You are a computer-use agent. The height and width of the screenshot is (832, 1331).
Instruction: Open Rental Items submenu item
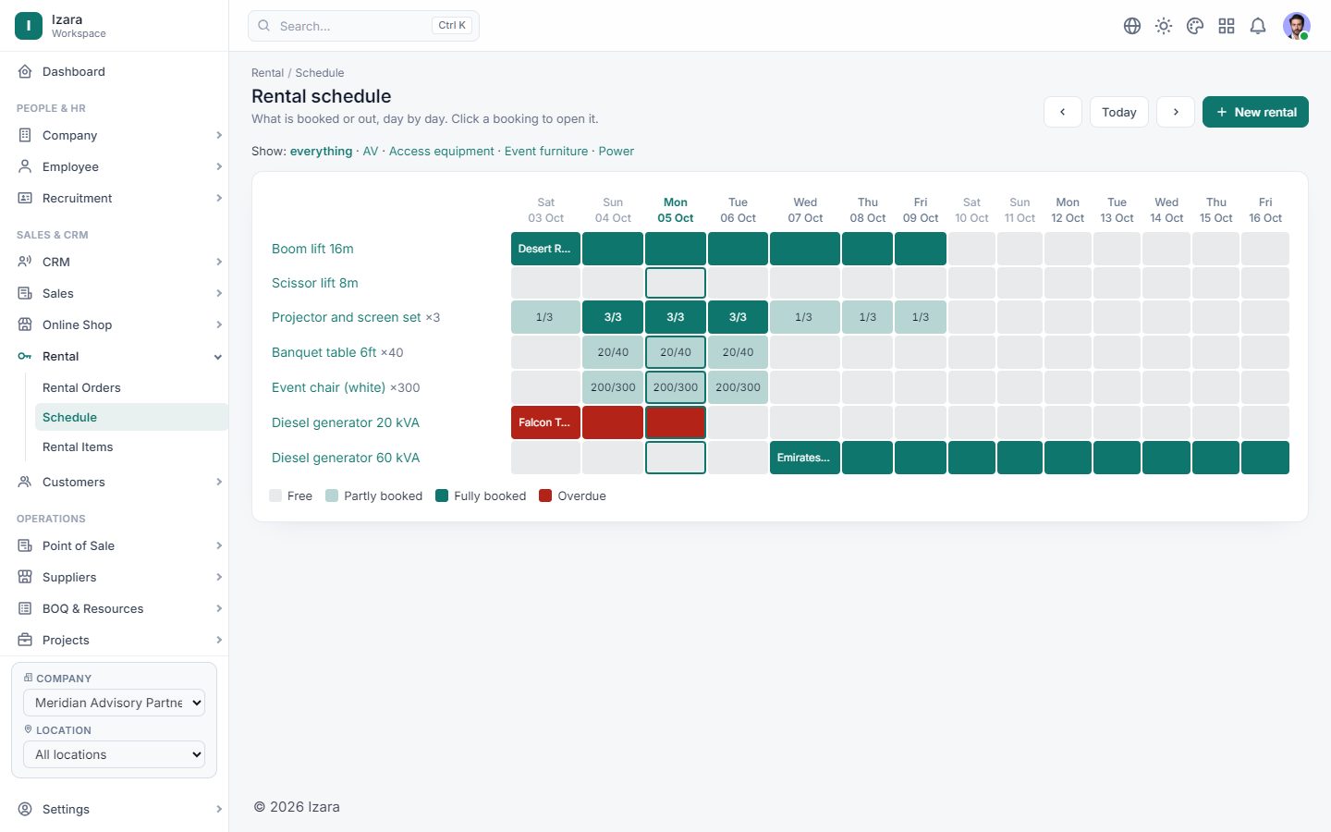pyautogui.click(x=78, y=447)
